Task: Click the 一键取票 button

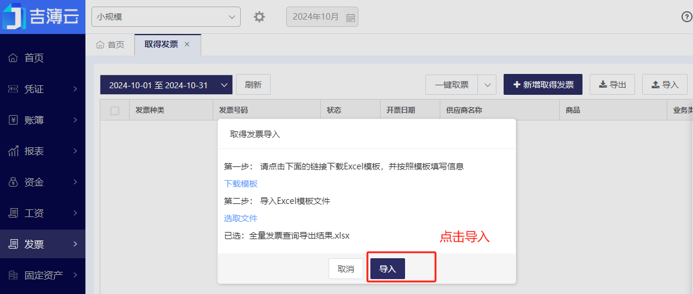Action: pyautogui.click(x=452, y=85)
